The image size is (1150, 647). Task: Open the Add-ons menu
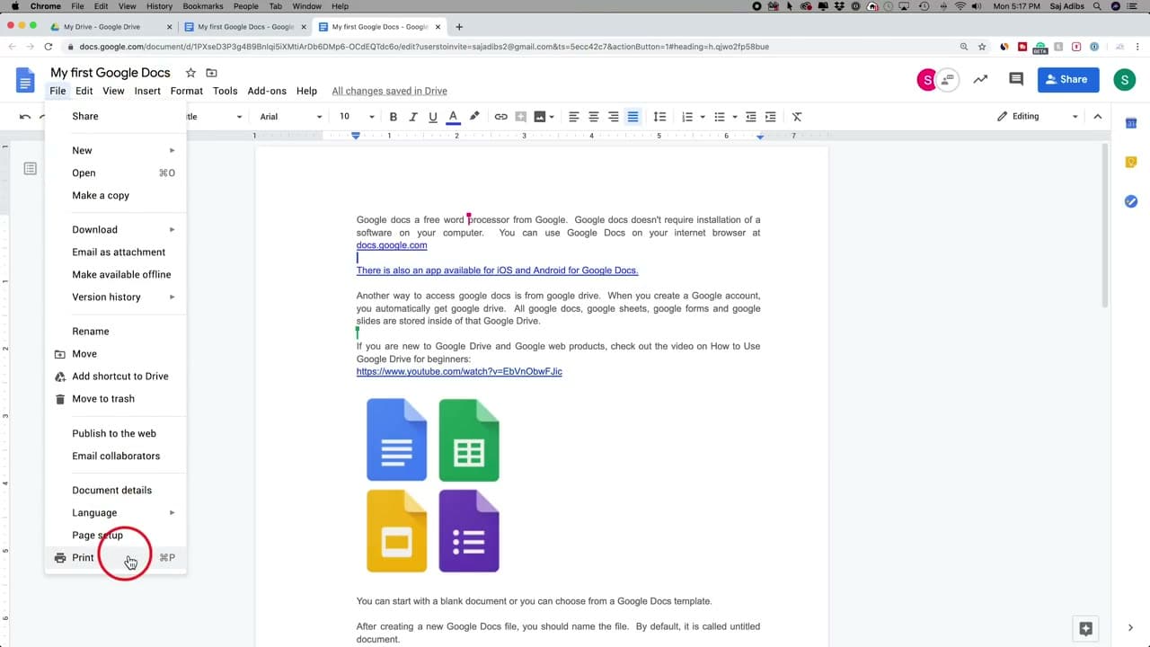click(267, 91)
